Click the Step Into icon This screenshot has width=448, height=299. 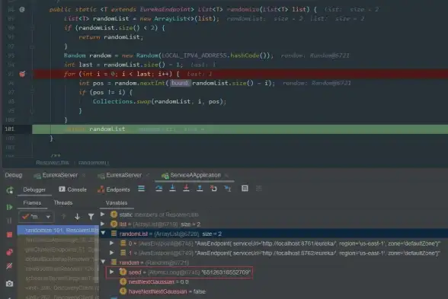pos(172,188)
